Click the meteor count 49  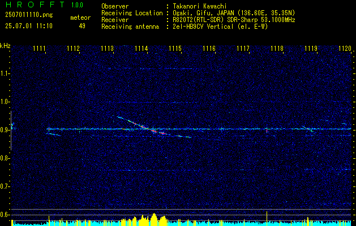coord(82,26)
